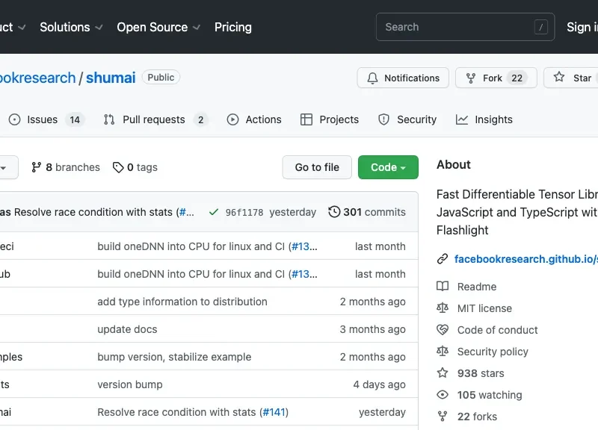Click the '4 days ago' timestamp

tap(379, 384)
